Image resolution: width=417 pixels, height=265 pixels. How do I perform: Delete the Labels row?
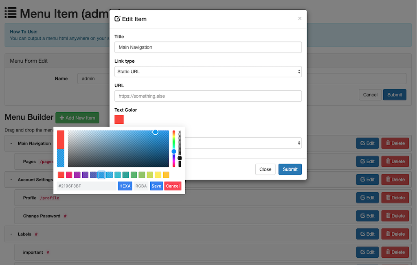(x=395, y=234)
